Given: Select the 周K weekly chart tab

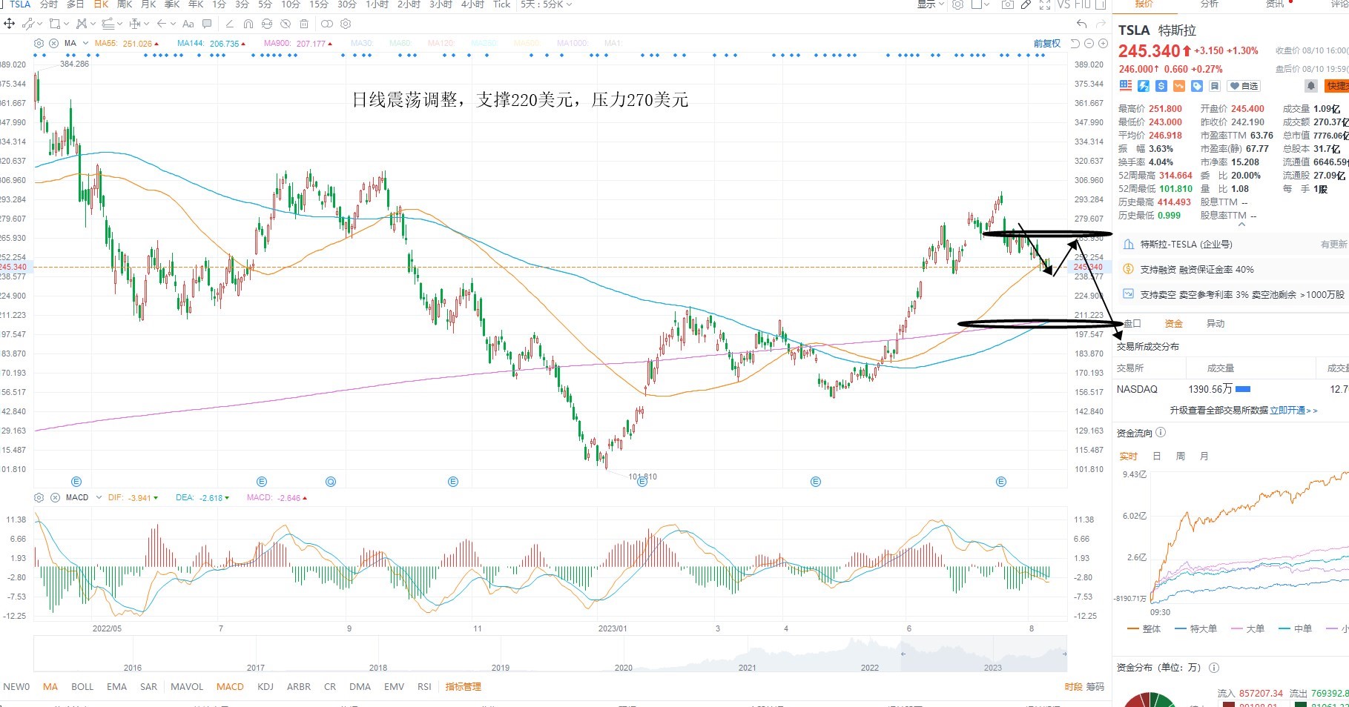Looking at the screenshot, I should click(x=125, y=4).
